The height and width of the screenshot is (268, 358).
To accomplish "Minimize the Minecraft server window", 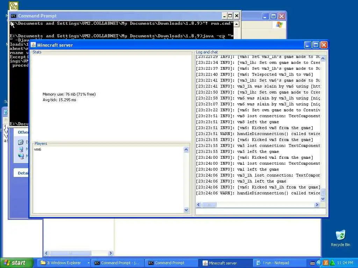I will (x=308, y=45).
